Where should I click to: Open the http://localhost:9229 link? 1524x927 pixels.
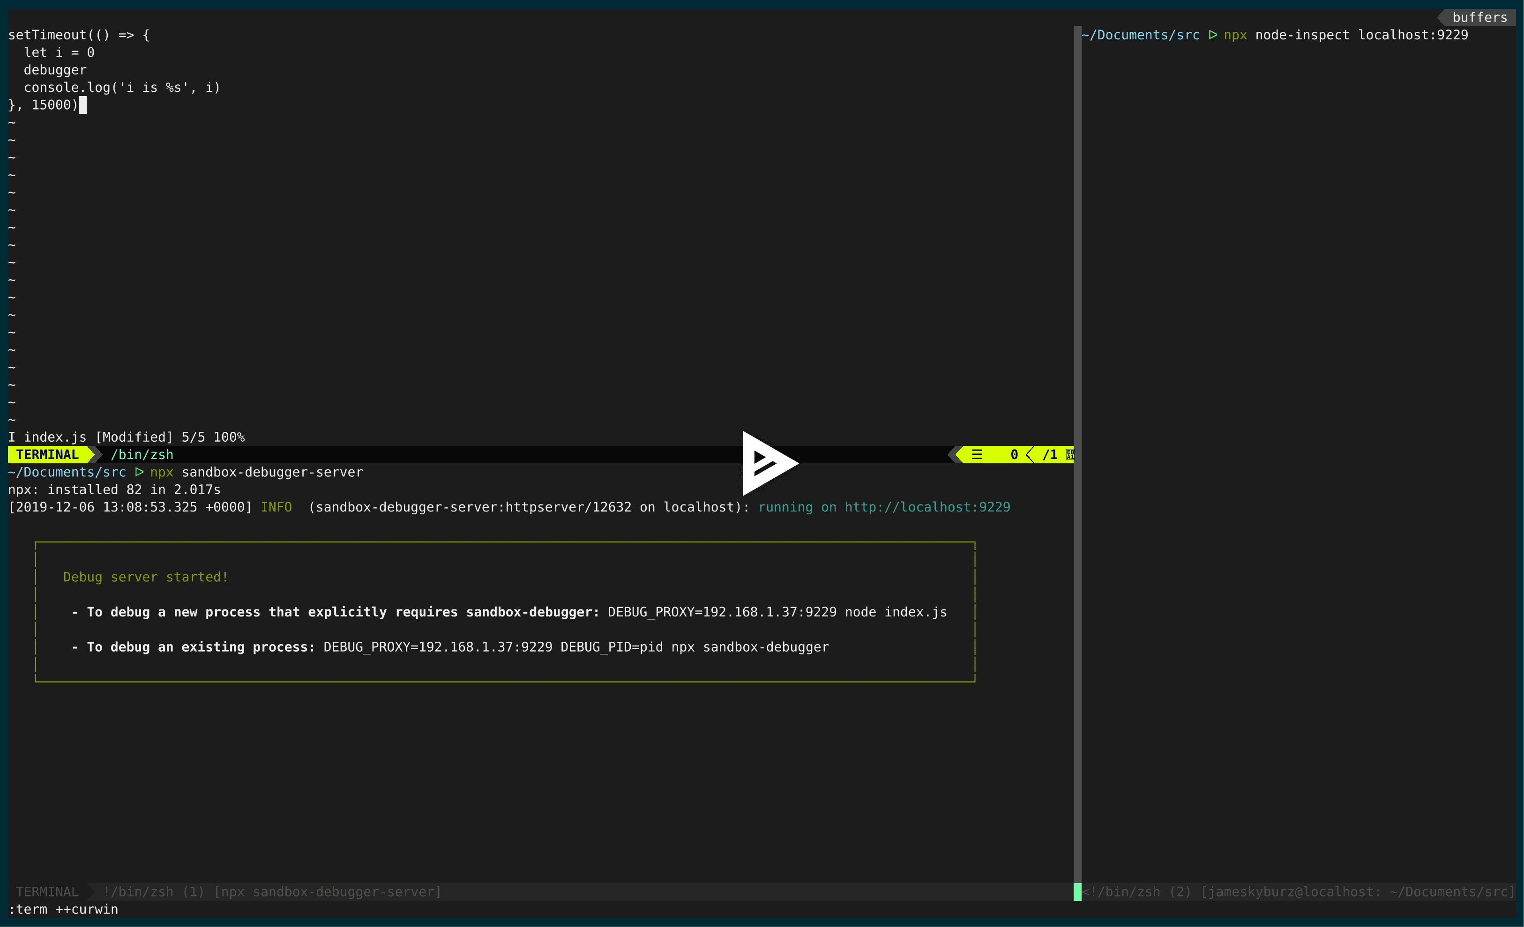[x=927, y=507]
